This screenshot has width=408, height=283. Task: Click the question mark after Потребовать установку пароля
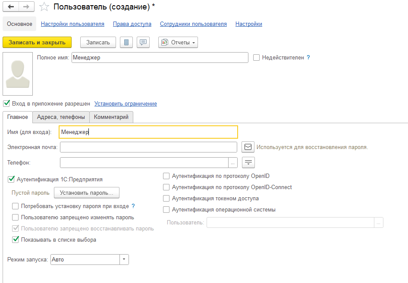[x=133, y=206]
